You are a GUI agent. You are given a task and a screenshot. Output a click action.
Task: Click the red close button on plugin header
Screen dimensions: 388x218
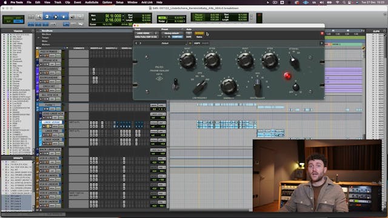coord(322,33)
